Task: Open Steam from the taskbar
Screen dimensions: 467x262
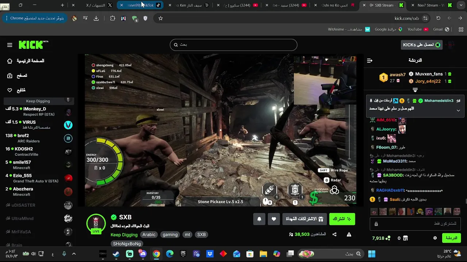Action: click(x=116, y=254)
